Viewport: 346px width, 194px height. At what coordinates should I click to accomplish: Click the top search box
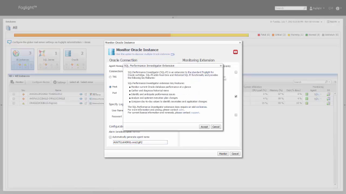tap(291, 8)
